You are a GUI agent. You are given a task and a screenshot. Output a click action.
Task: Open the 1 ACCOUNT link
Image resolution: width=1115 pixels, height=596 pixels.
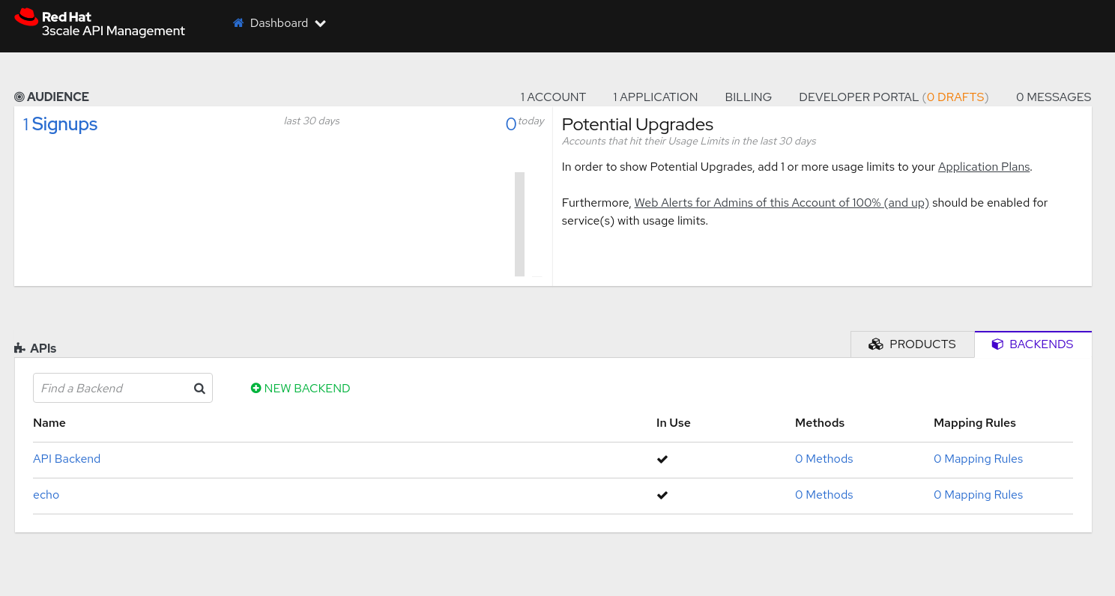tap(553, 97)
